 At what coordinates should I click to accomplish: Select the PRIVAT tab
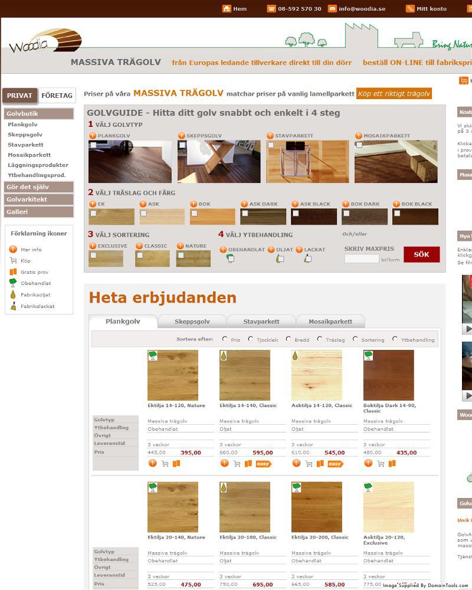19,96
